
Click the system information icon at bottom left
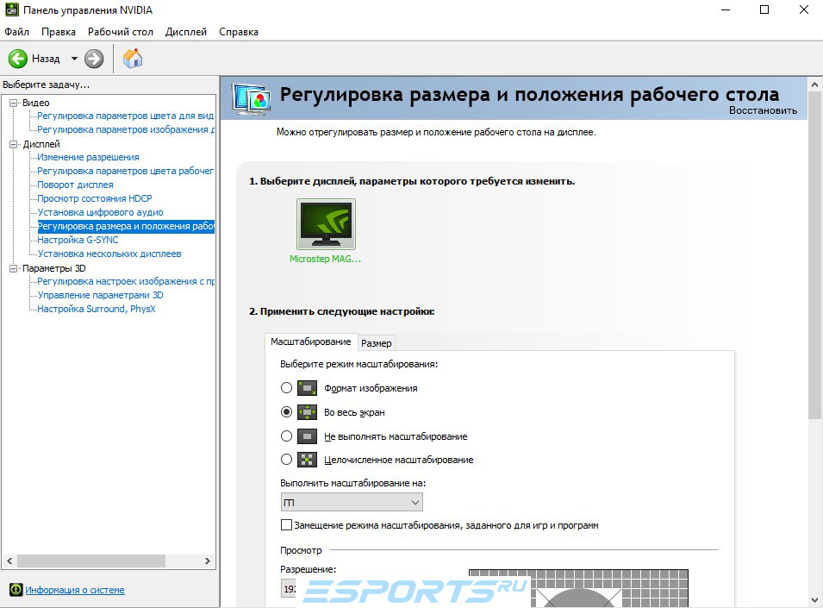(16, 590)
